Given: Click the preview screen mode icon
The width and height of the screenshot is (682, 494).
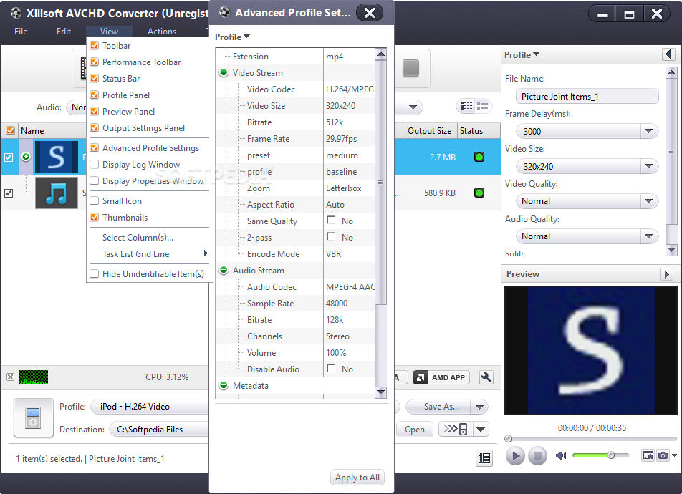Looking at the screenshot, I should point(648,455).
